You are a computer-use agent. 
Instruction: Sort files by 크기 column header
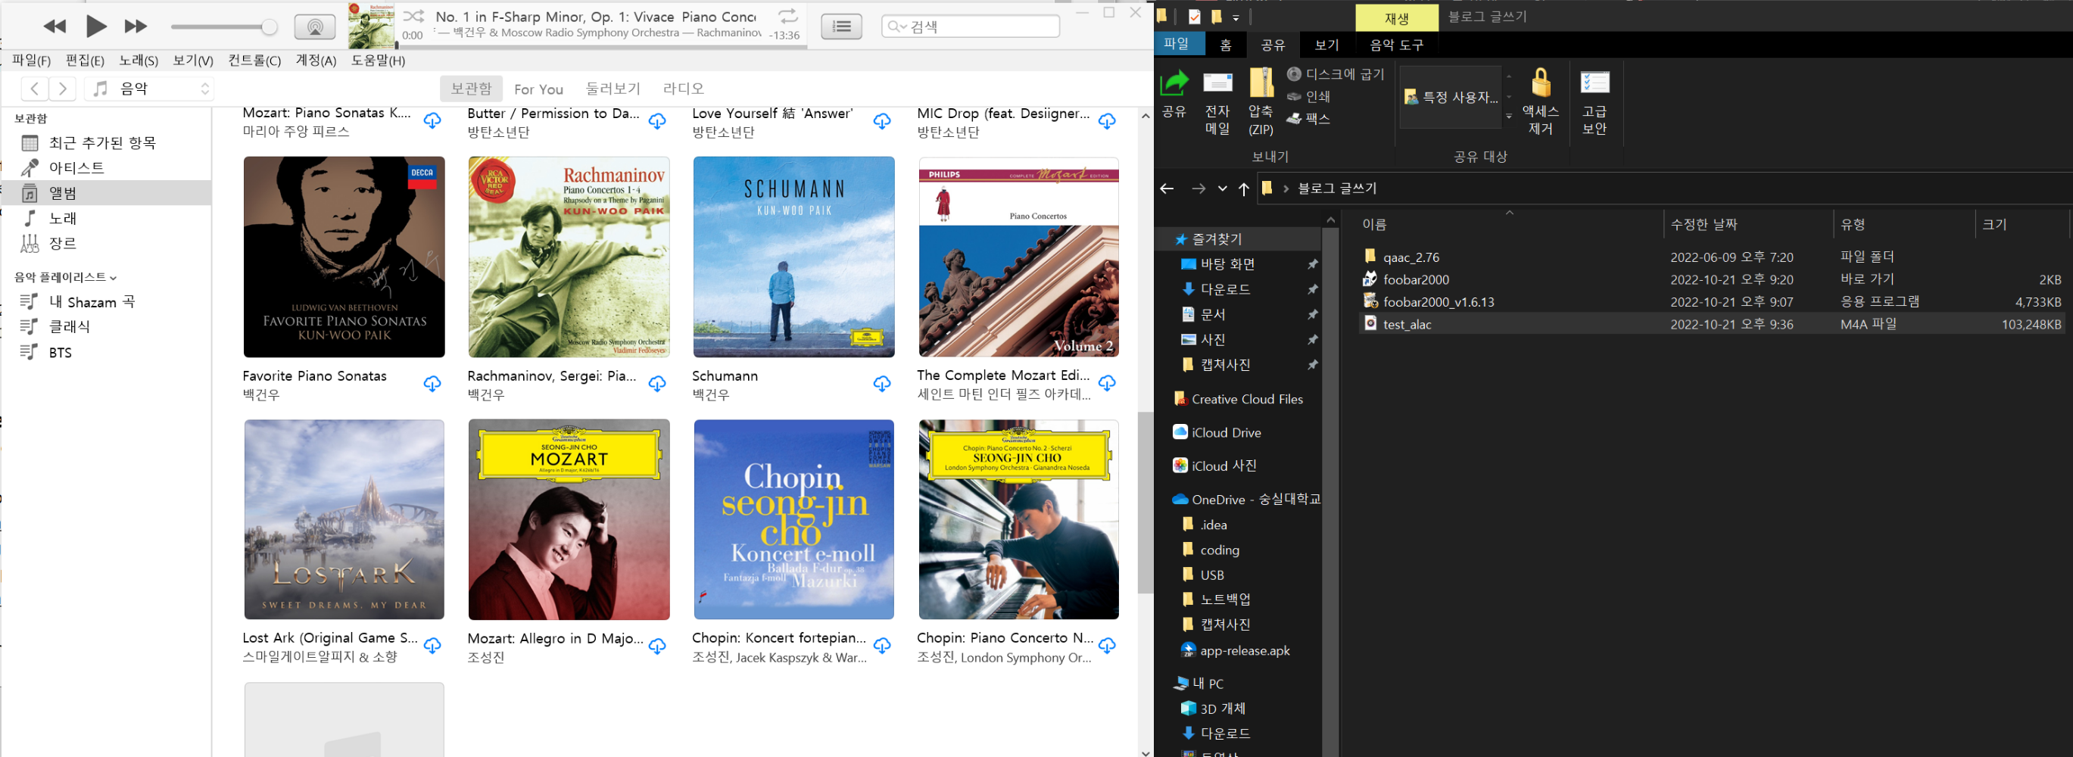click(2020, 224)
